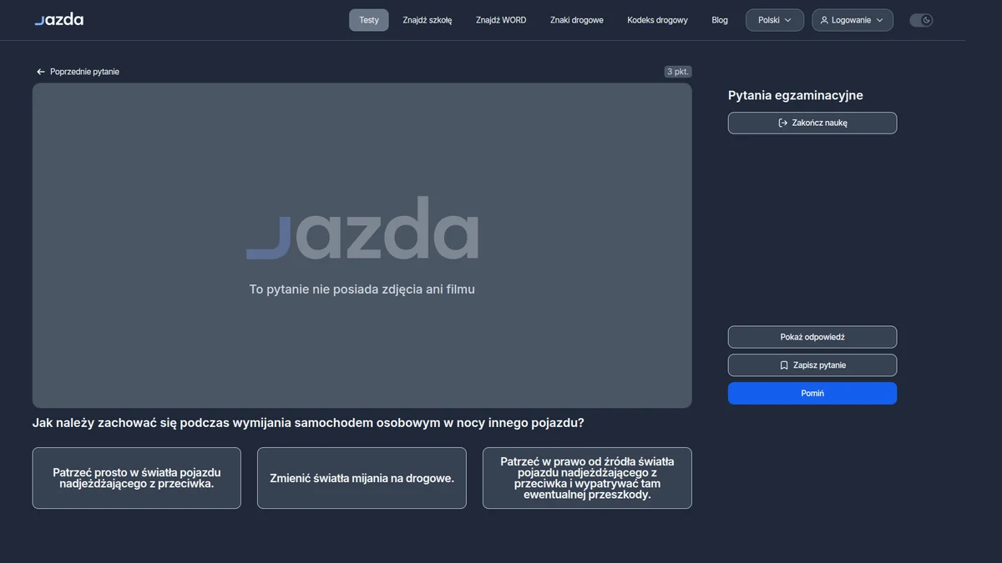The image size is (1002, 563).
Task: Go back via Poprzednie pytanie link
Action: point(78,72)
